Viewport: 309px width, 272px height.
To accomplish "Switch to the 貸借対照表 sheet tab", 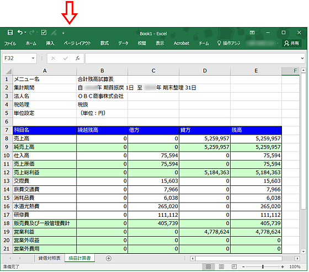I will 50,258.
